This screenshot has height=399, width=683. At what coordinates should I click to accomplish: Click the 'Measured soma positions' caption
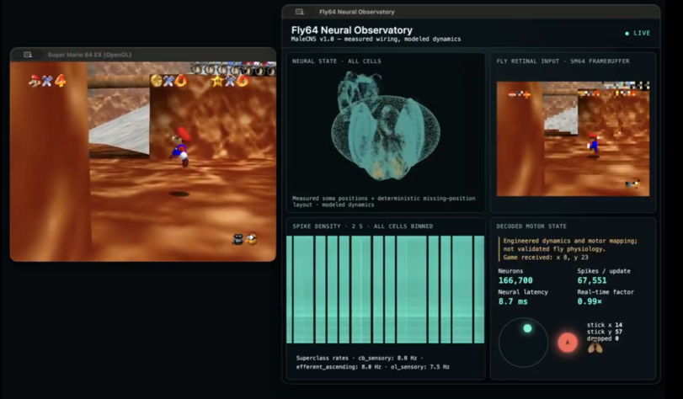point(384,201)
